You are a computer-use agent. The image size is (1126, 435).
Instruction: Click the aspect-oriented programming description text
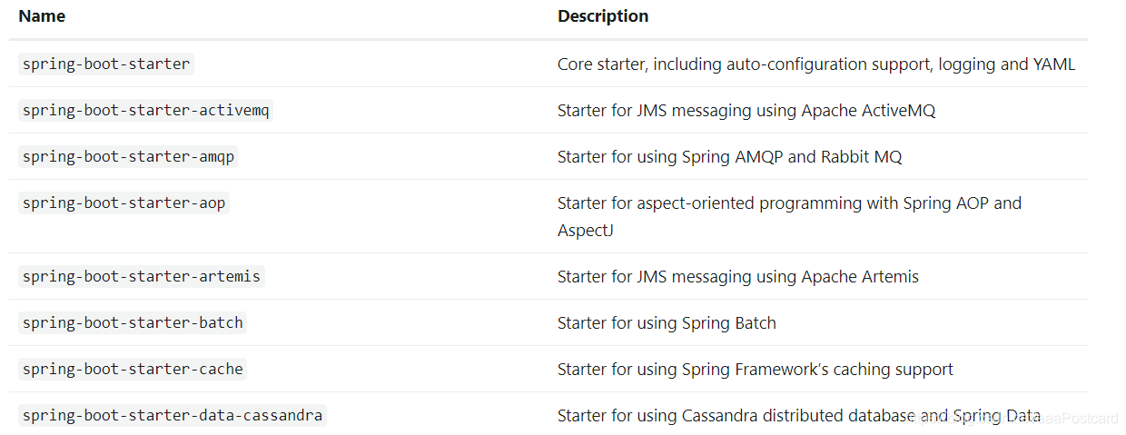pyautogui.click(x=788, y=203)
